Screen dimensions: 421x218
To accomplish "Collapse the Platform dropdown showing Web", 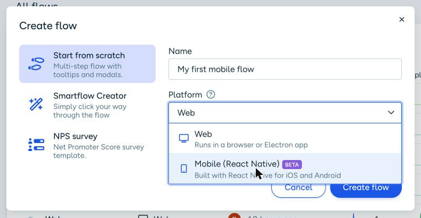I will (285, 113).
